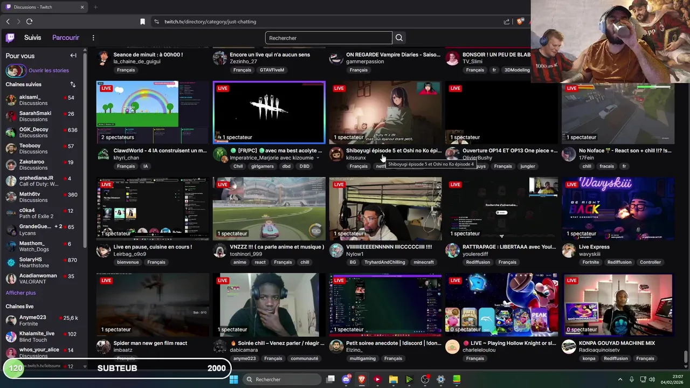690x388 pixels.
Task: Open the volume tray icon
Action: [652, 379]
